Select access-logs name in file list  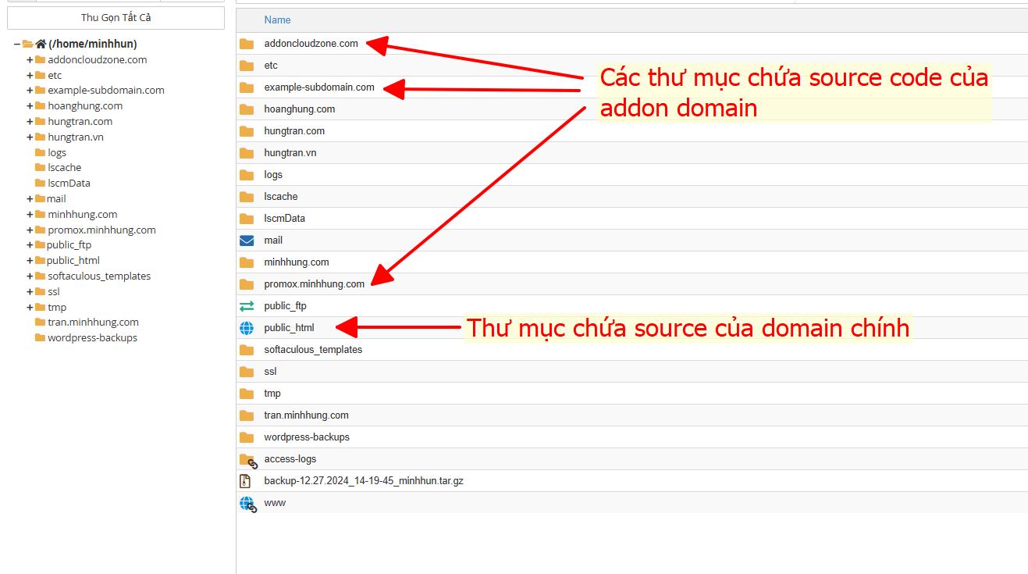pos(290,459)
